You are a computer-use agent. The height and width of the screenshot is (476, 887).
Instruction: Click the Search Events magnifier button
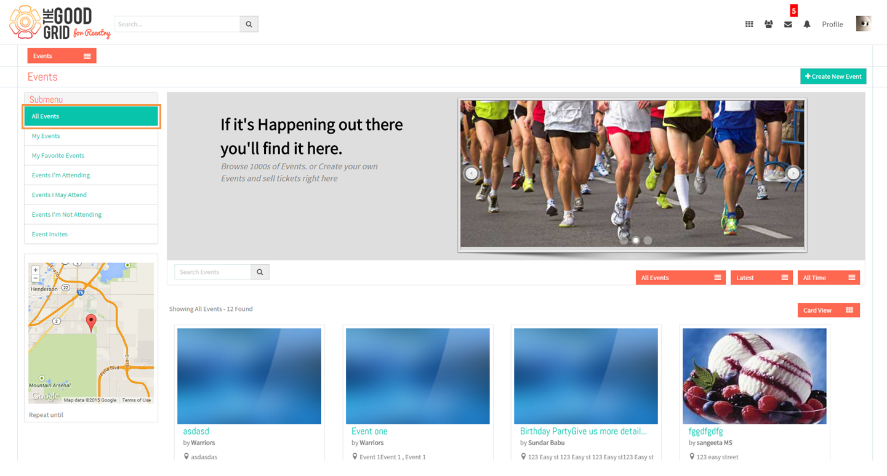(260, 272)
